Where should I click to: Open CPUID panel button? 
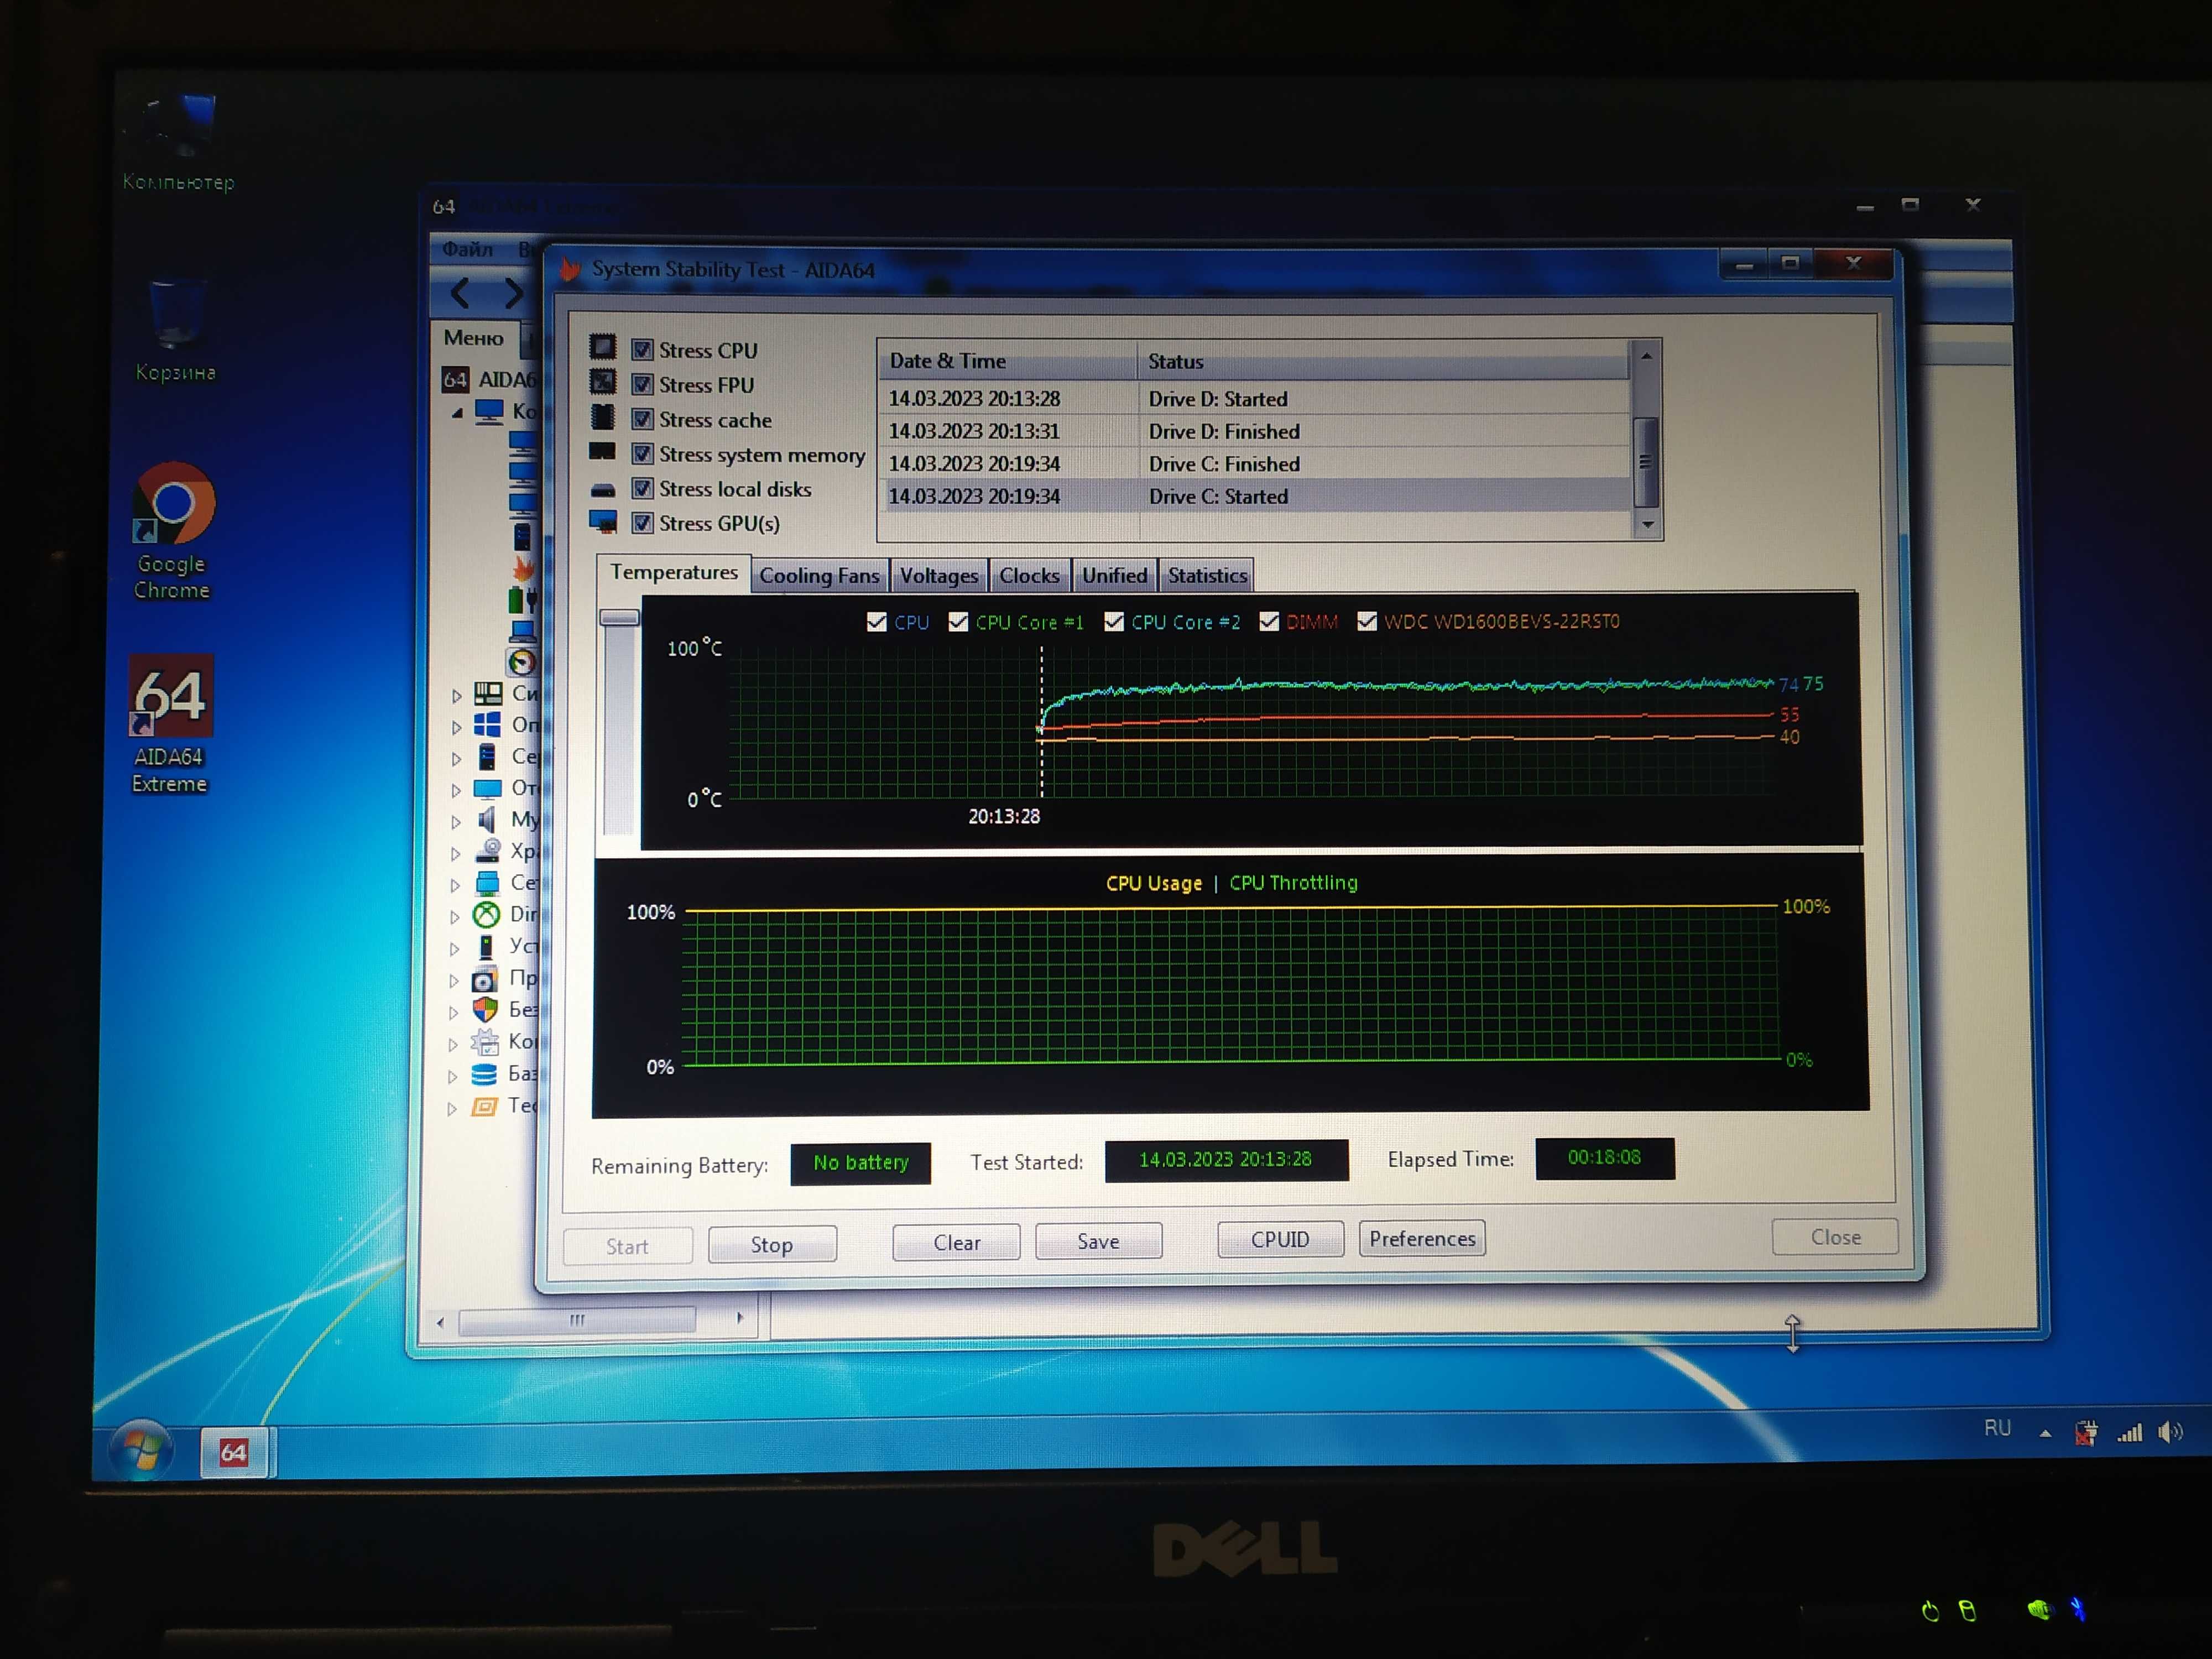pyautogui.click(x=1280, y=1240)
